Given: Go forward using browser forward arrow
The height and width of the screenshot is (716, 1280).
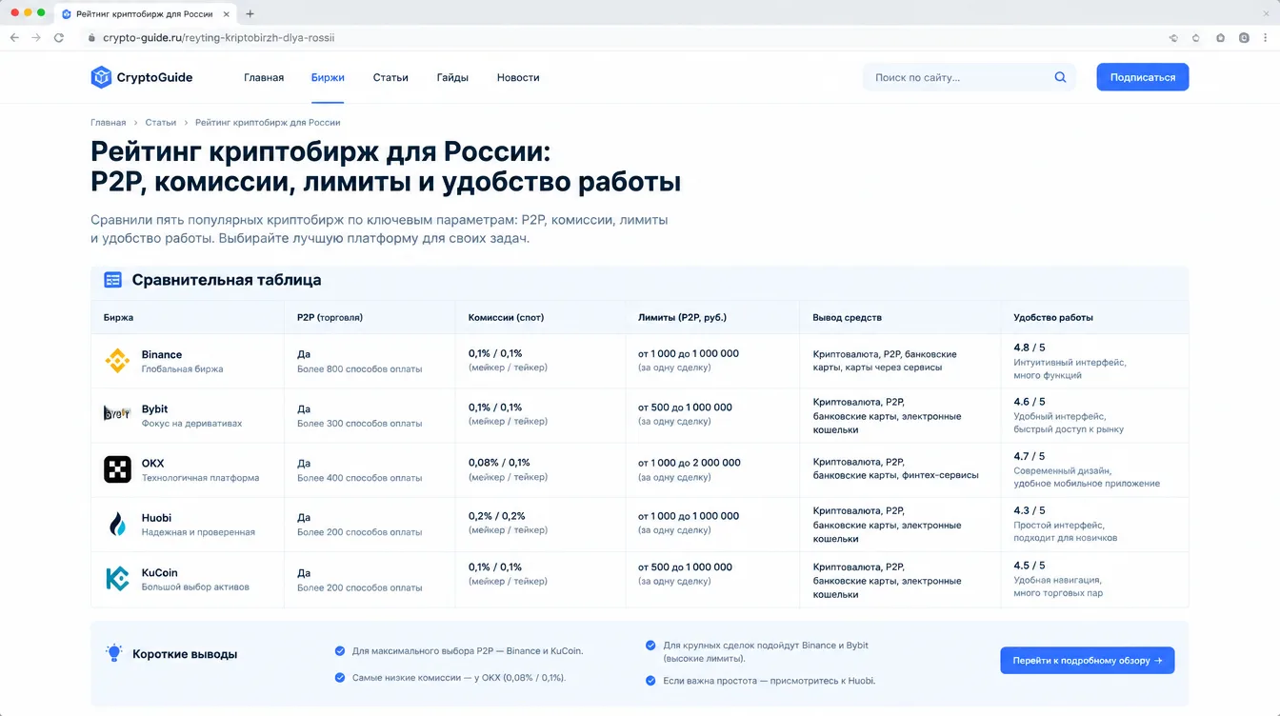Looking at the screenshot, I should tap(36, 38).
